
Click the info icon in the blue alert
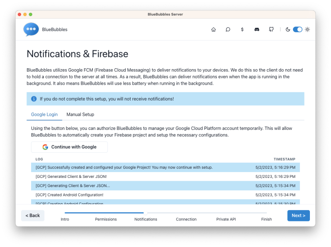coord(34,99)
